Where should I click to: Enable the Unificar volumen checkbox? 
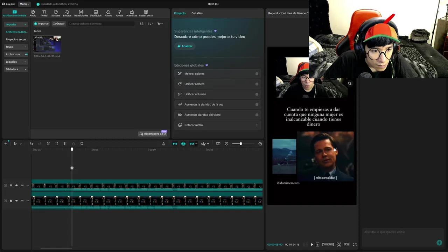point(257,94)
